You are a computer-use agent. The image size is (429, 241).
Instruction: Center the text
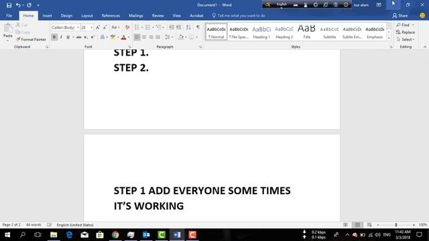pyautogui.click(x=144, y=37)
